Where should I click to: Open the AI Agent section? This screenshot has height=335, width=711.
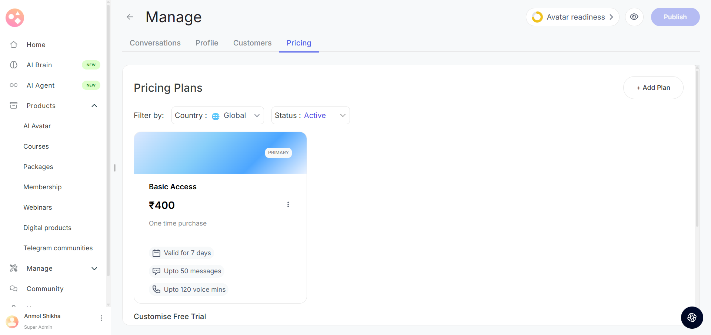click(40, 85)
